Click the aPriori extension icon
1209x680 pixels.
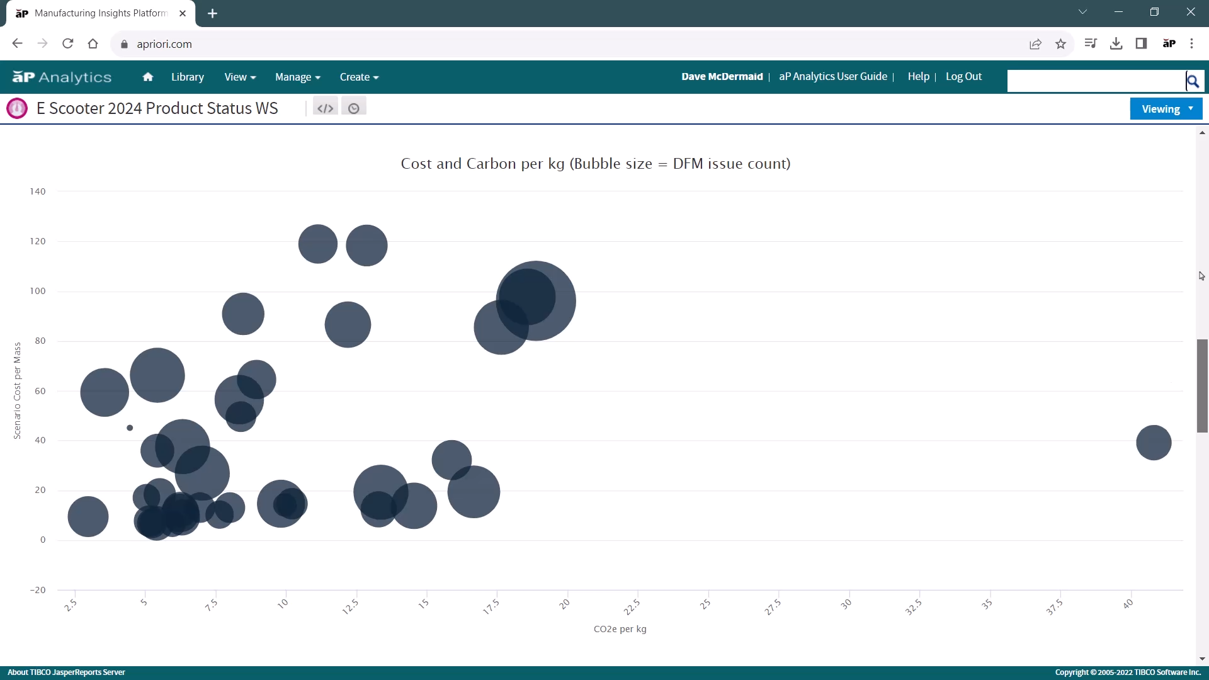1169,43
